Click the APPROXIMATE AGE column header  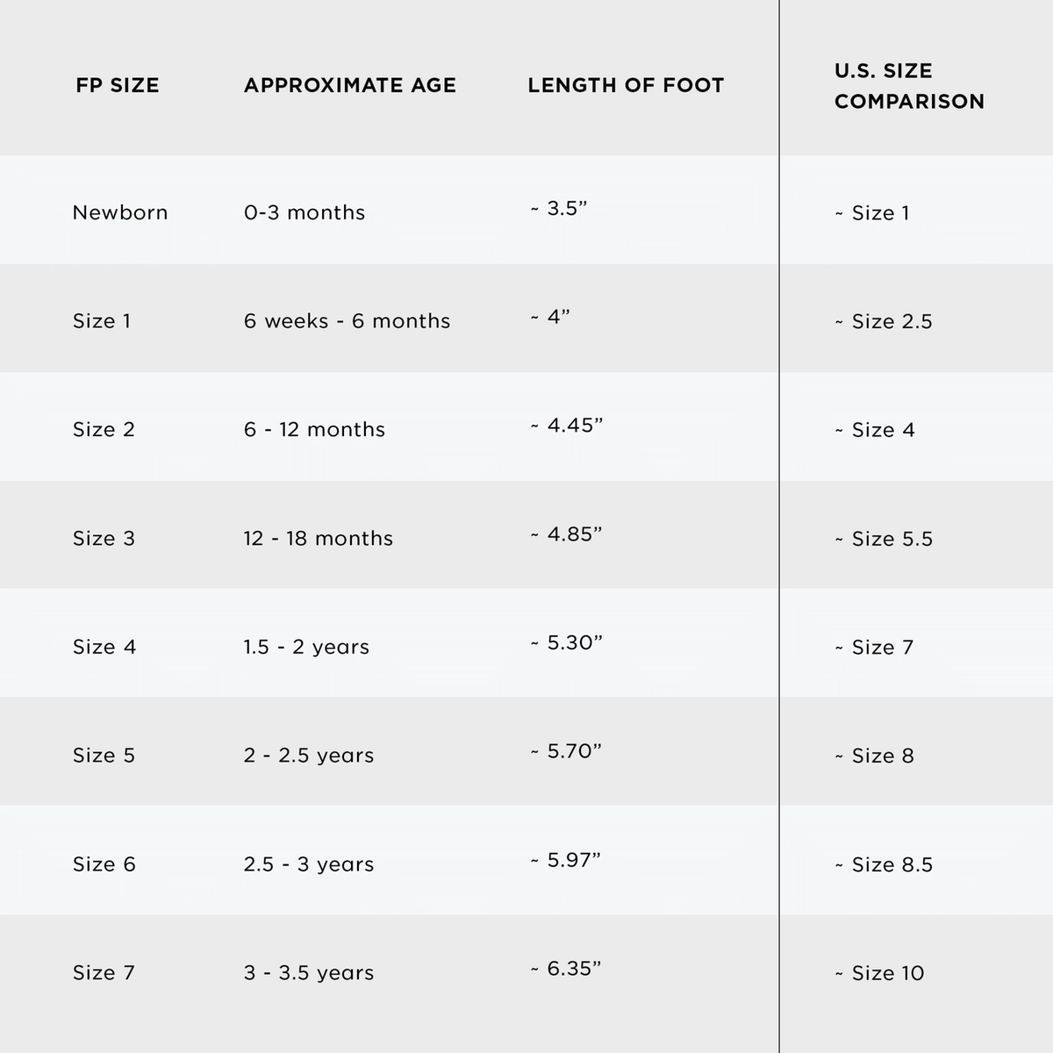pyautogui.click(x=350, y=85)
